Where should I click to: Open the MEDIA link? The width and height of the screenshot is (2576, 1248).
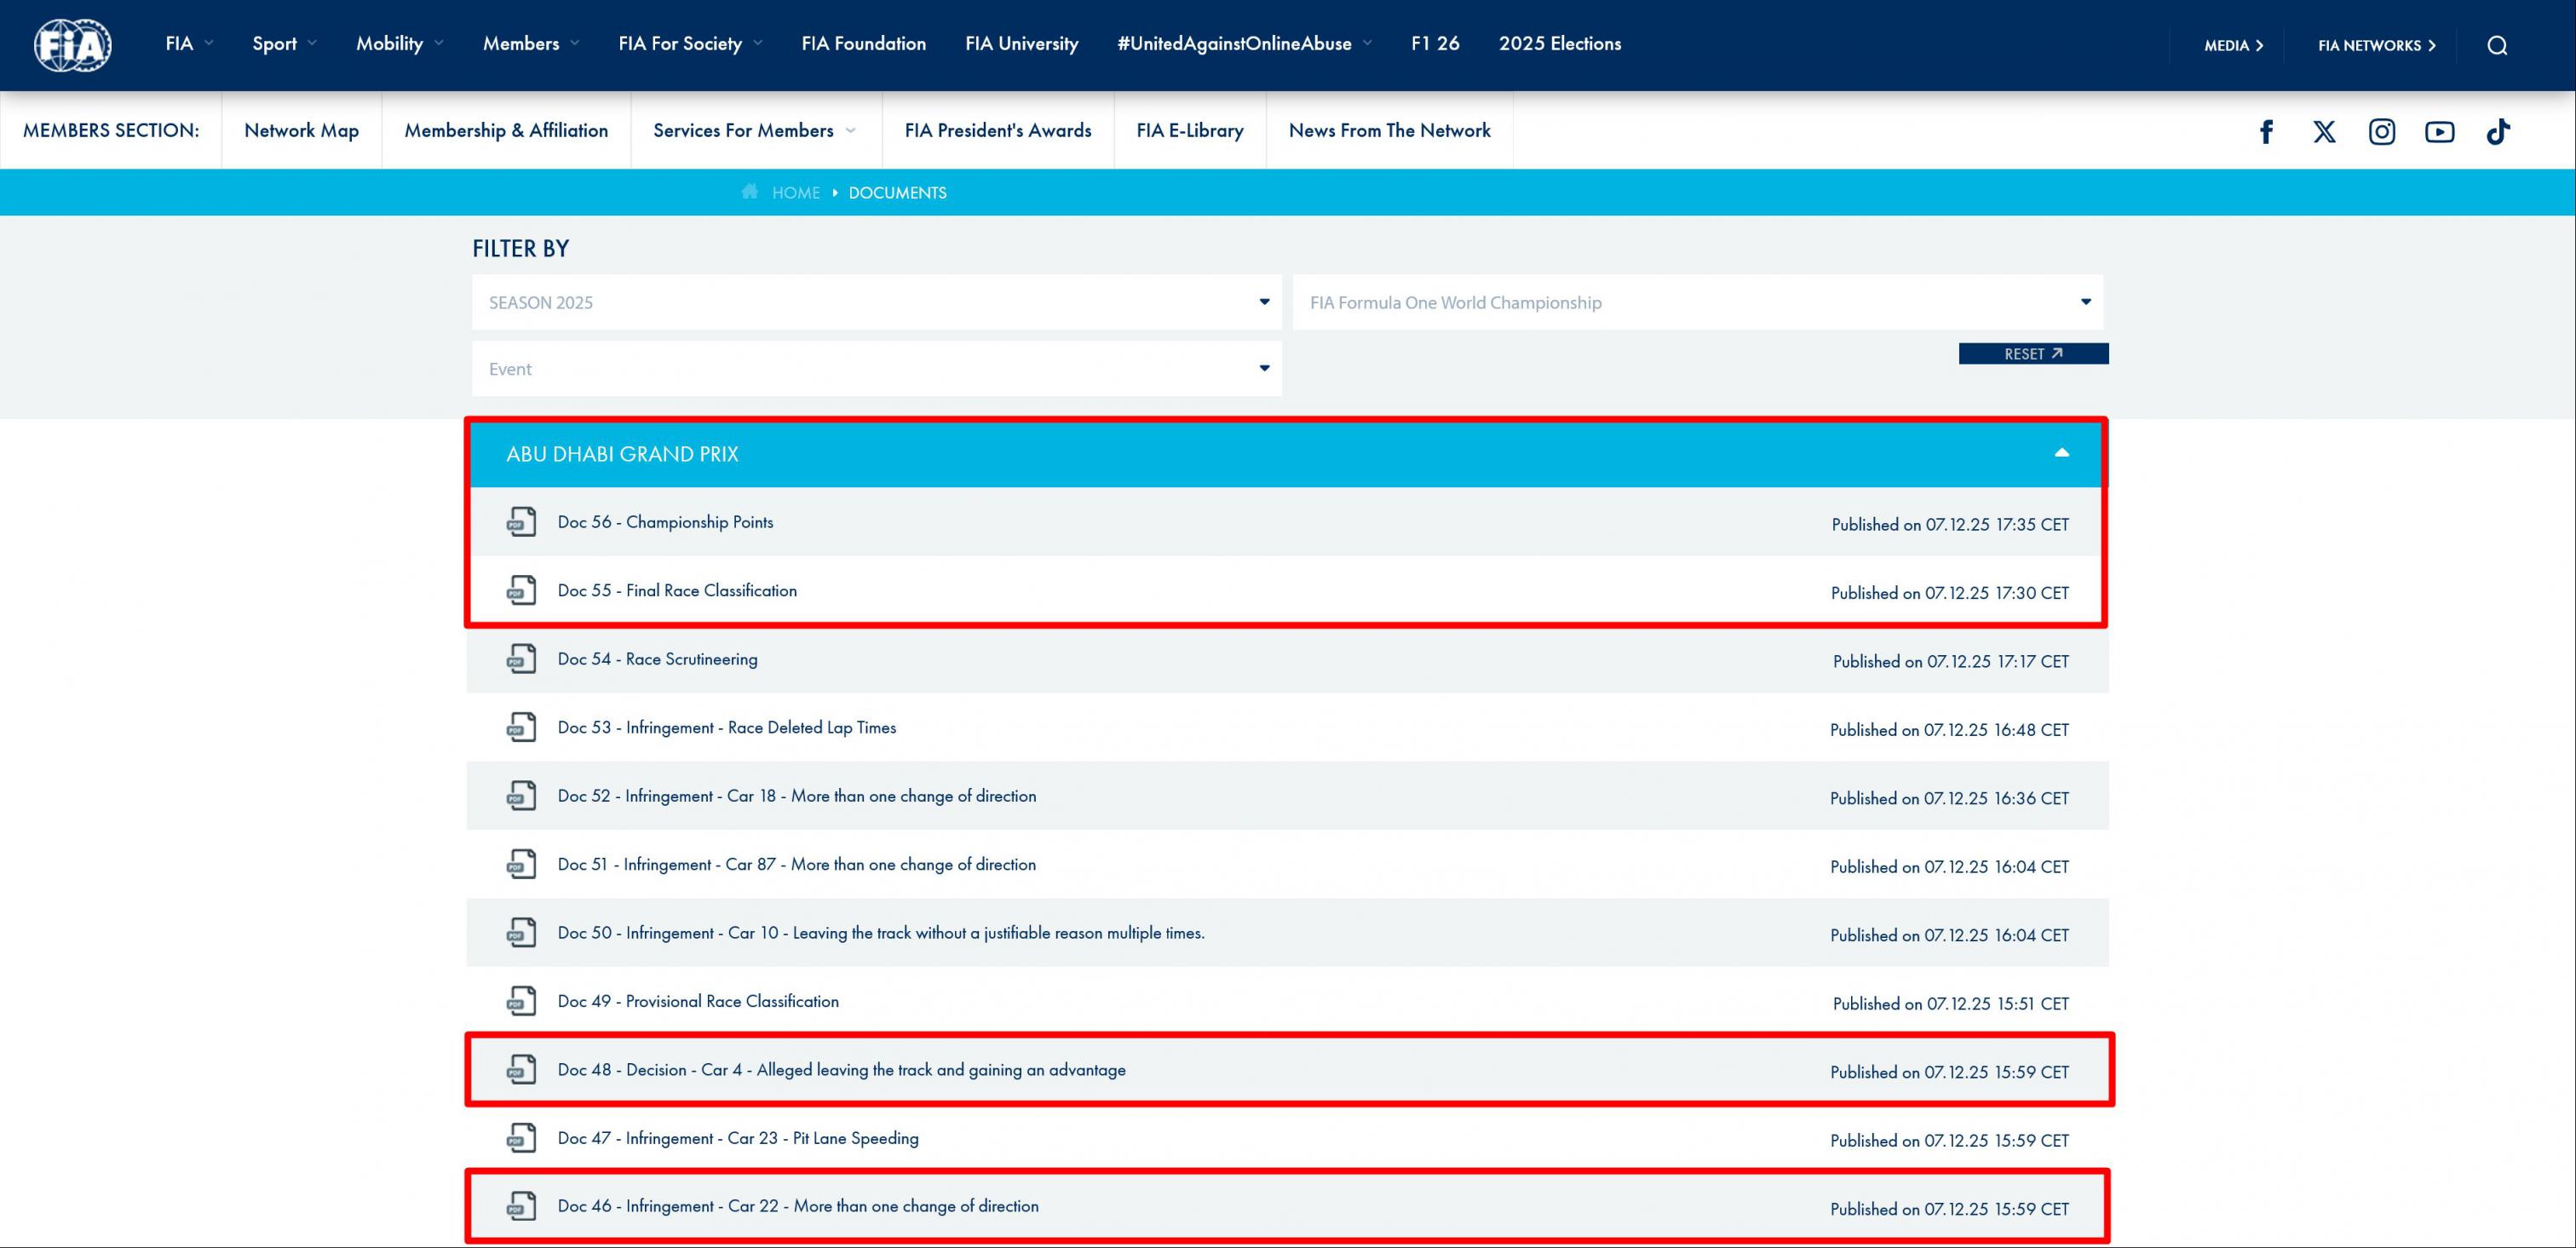pos(2233,45)
